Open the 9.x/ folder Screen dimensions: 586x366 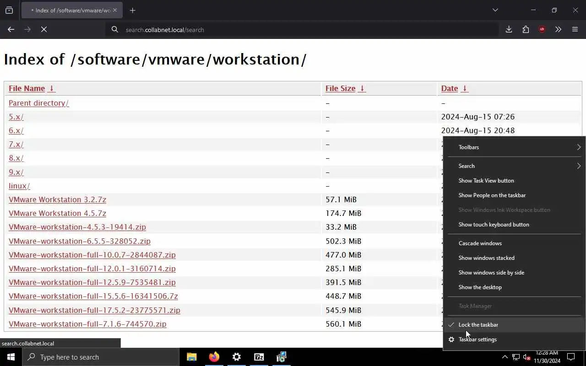16,172
